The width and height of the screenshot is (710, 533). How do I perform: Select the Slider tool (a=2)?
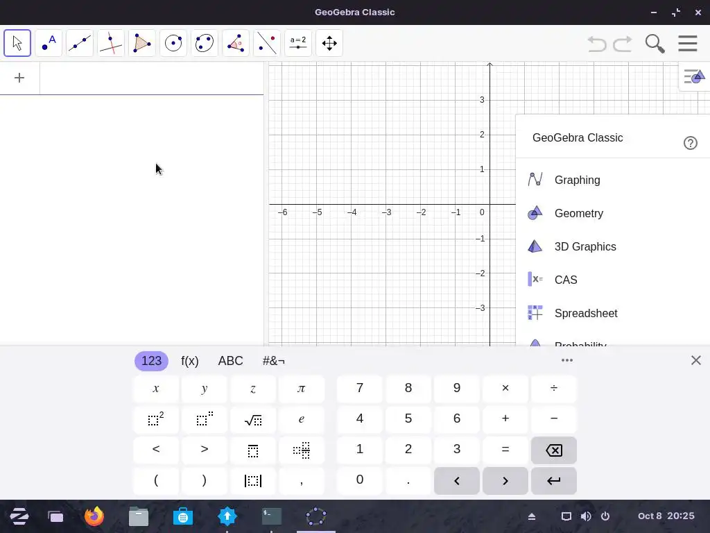pos(298,43)
